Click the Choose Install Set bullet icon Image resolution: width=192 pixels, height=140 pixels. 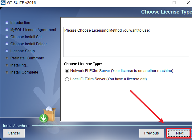point(7,37)
